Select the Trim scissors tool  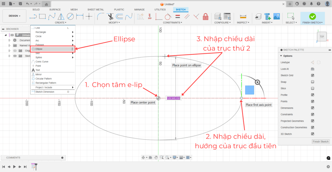pyautogui.click(x=110, y=16)
